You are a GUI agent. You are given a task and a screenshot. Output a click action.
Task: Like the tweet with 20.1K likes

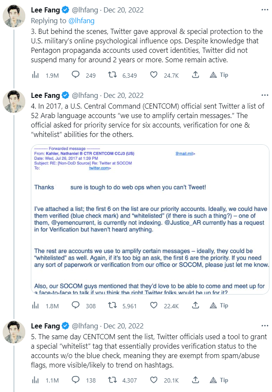click(154, 380)
